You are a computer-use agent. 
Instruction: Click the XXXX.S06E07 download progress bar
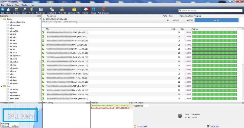coord(216,20)
